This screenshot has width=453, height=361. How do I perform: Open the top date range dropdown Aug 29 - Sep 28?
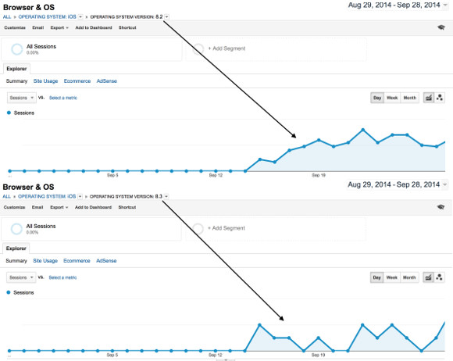(x=398, y=5)
